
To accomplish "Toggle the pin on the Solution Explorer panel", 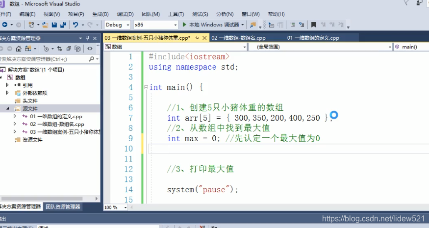I will 88,38.
